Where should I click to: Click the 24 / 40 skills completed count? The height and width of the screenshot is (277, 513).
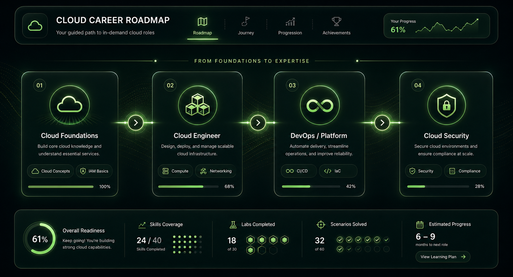pos(149,240)
